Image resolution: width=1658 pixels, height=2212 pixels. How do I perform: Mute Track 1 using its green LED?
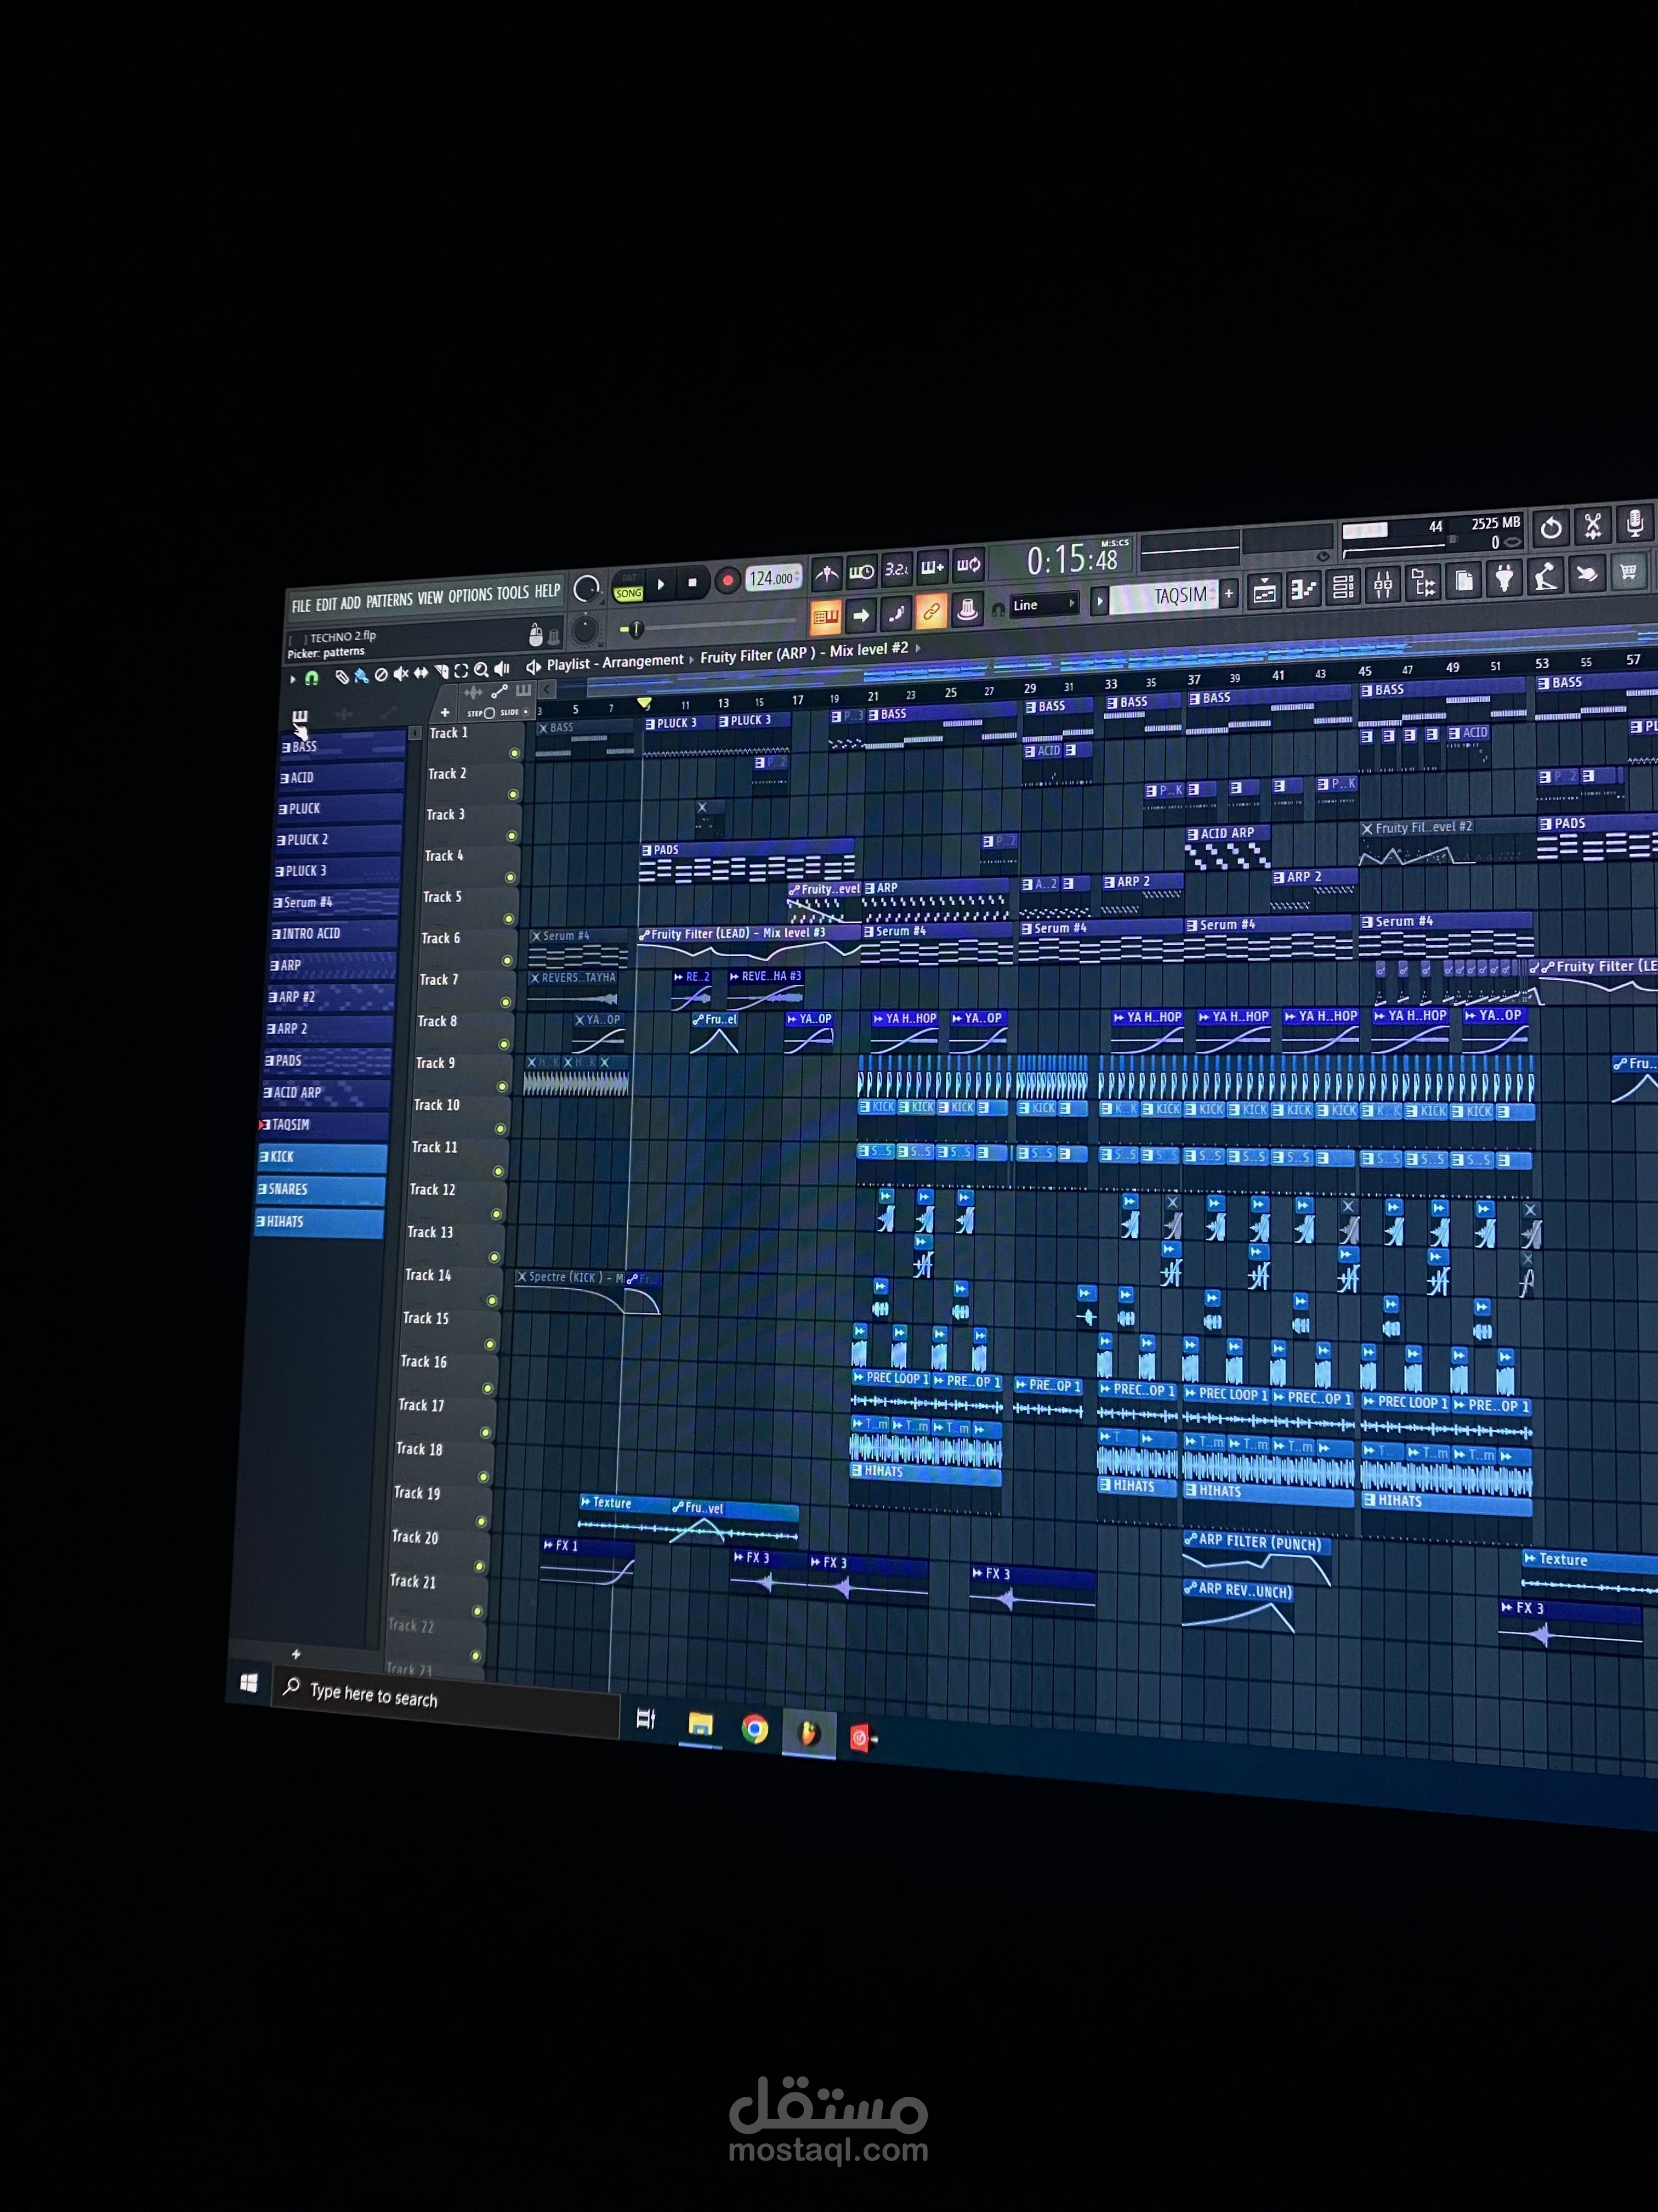coord(515,753)
